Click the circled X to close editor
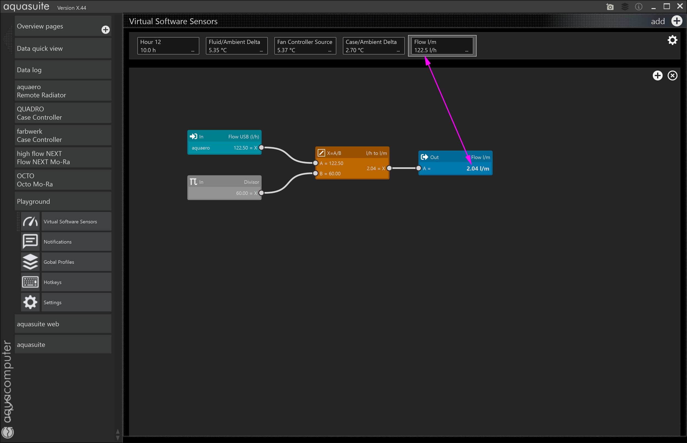 [x=672, y=76]
